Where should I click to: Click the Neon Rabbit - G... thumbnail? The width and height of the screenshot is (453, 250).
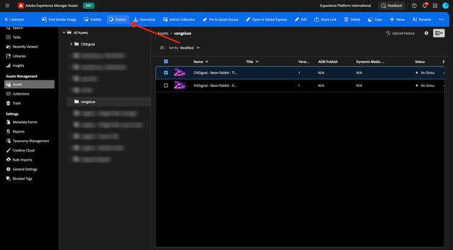179,86
